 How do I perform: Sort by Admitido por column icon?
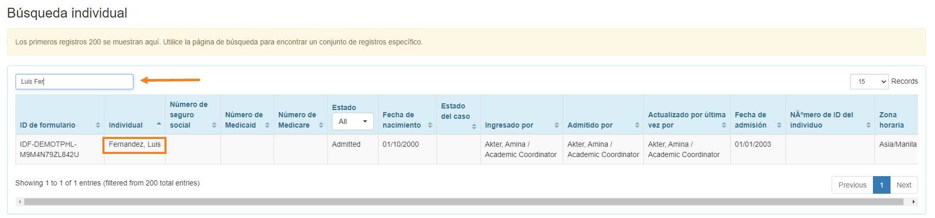tap(637, 126)
